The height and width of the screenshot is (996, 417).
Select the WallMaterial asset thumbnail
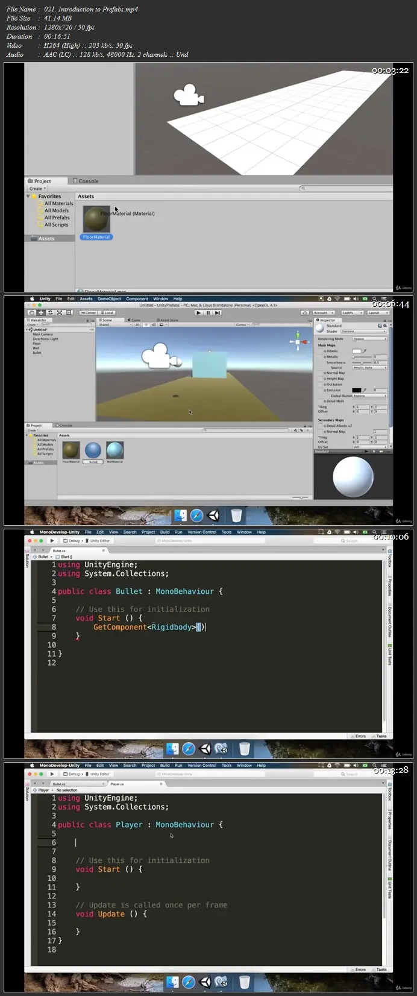pos(114,452)
